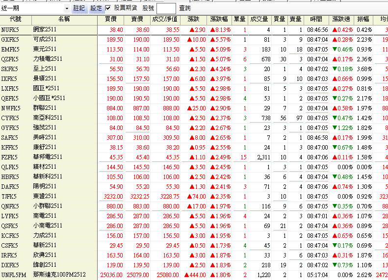The width and height of the screenshot is (388, 280).
Task: Sort by the 買價 column header
Action: point(111,20)
